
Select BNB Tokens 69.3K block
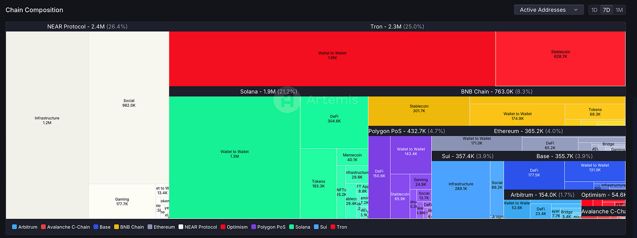595,112
